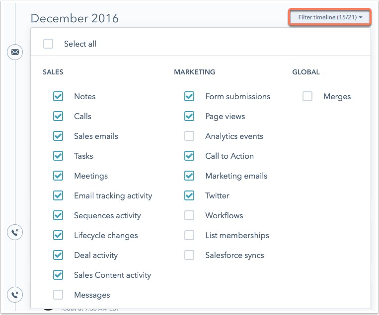
Task: Click the GLOBAL section heading
Action: pos(306,72)
